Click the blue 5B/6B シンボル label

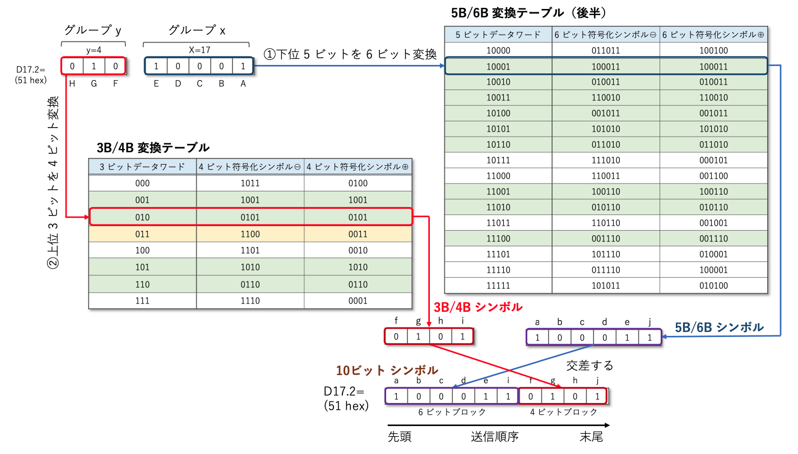click(x=720, y=327)
